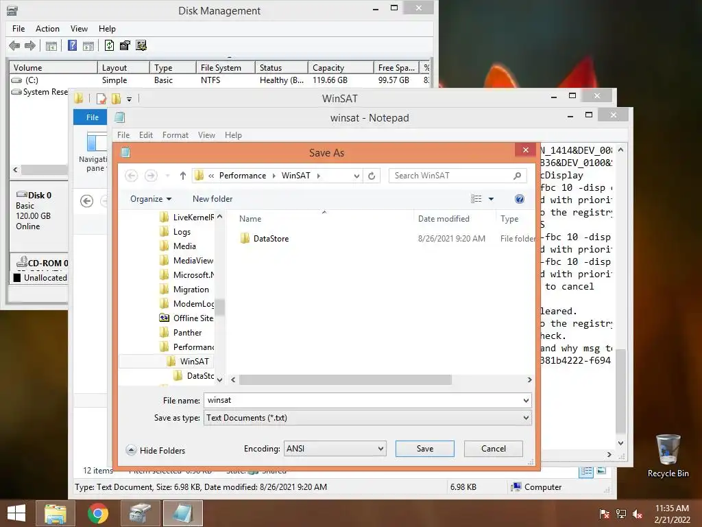
Task: Go up one folder level in Save As
Action: pyautogui.click(x=182, y=176)
